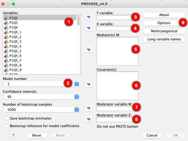Open Number of bootstrap samples dropdown

tap(77, 110)
